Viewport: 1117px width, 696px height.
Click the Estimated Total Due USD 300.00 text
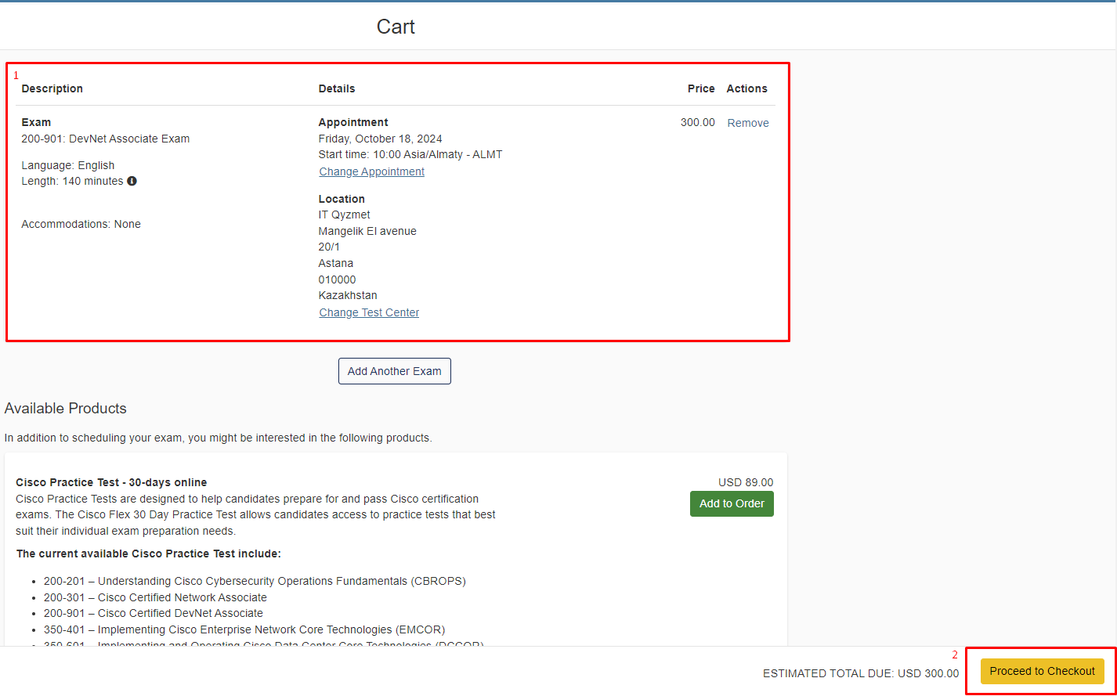861,673
